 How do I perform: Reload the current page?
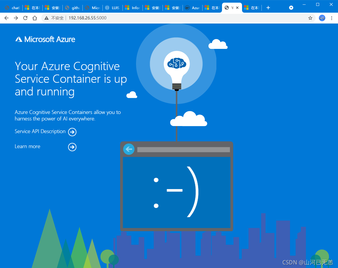(x=25, y=18)
